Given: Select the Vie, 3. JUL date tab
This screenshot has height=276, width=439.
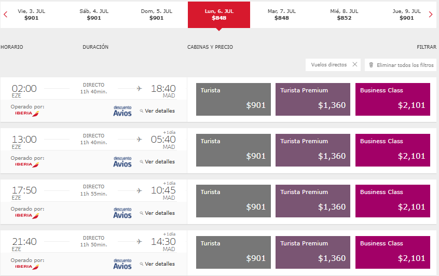Looking at the screenshot, I should [31, 15].
